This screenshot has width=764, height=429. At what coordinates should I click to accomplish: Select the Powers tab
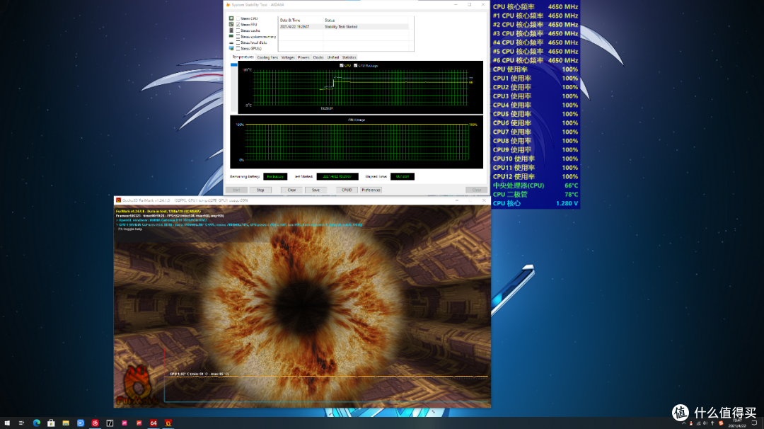point(303,57)
